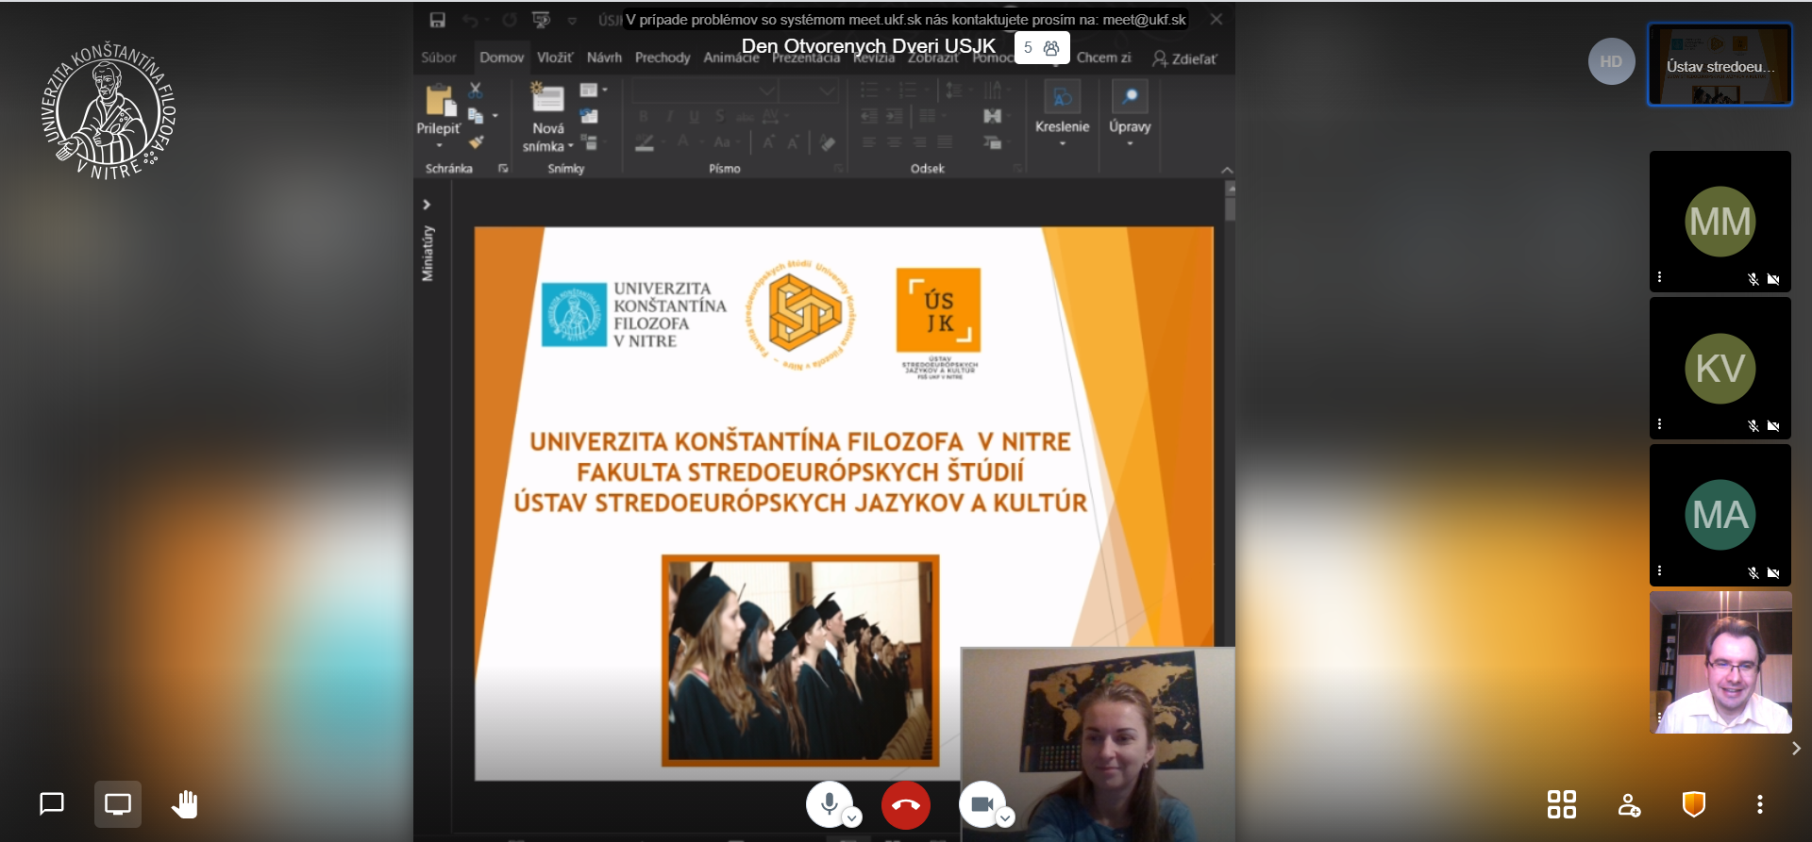Screen dimensions: 1812x842
Task: Switch to the Animácie tab
Action: [x=731, y=58]
